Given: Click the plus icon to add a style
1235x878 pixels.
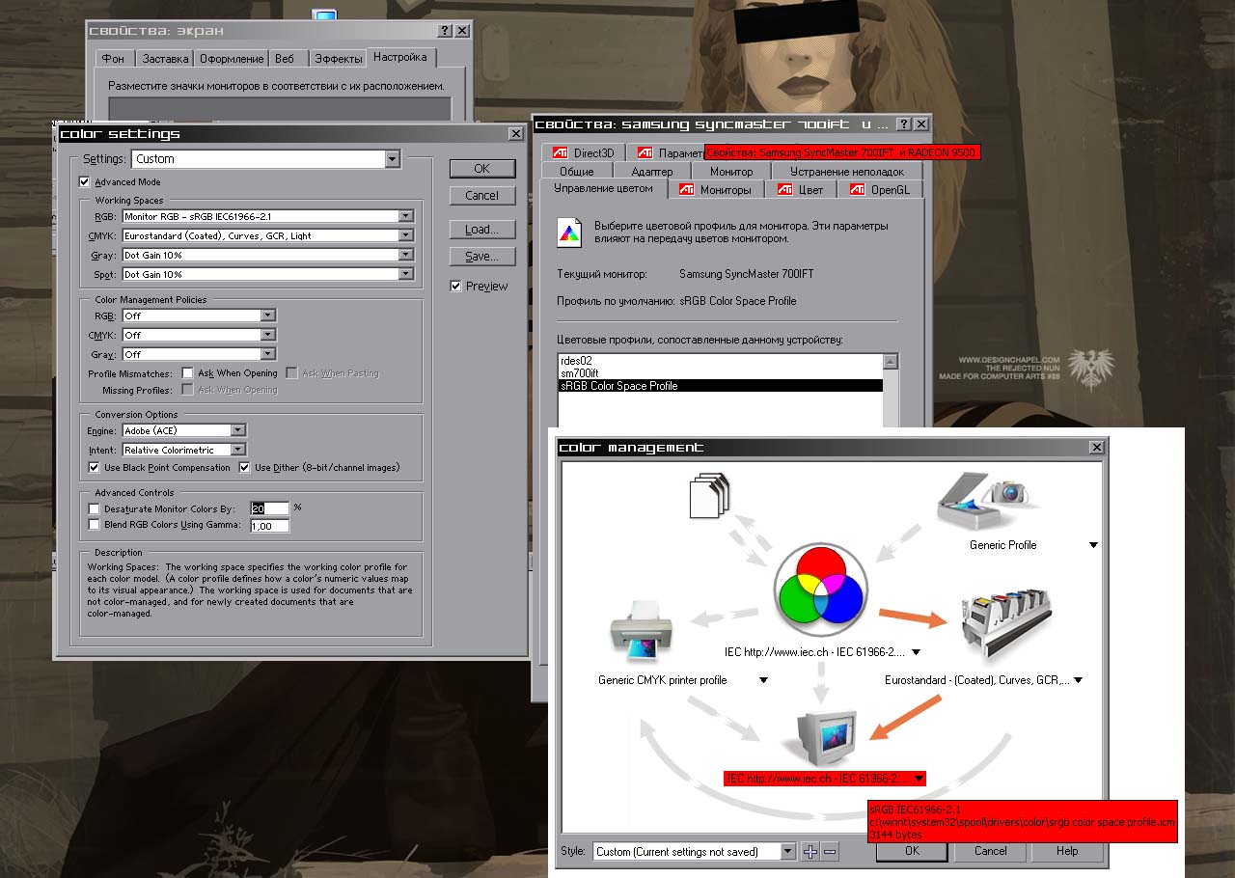Looking at the screenshot, I should click(x=810, y=851).
